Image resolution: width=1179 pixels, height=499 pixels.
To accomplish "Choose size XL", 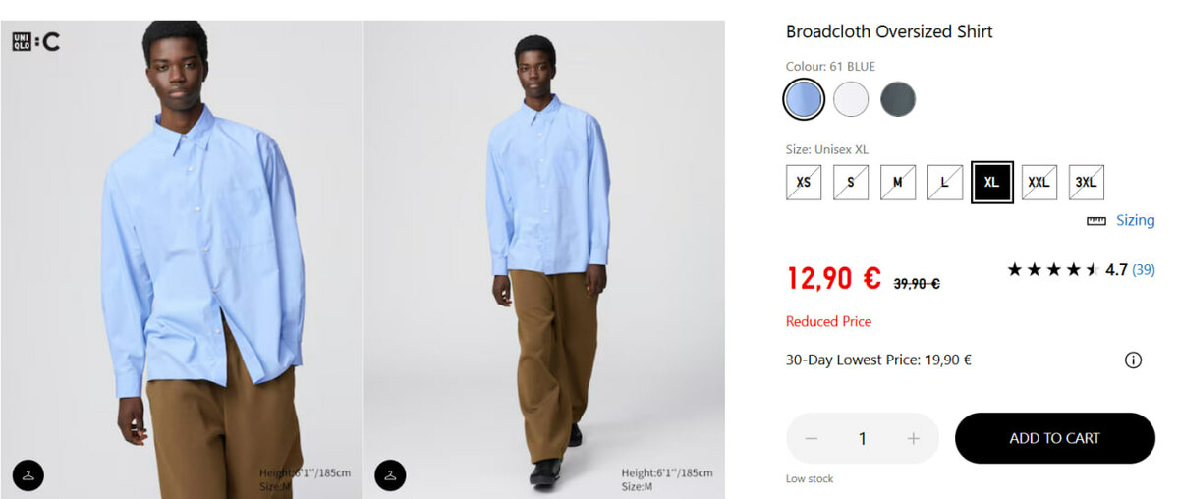I will pyautogui.click(x=992, y=183).
